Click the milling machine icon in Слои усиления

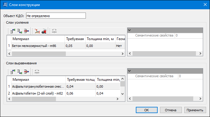coord(44,31)
